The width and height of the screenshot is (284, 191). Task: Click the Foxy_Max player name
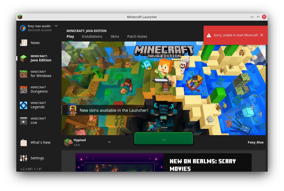[x=256, y=142]
